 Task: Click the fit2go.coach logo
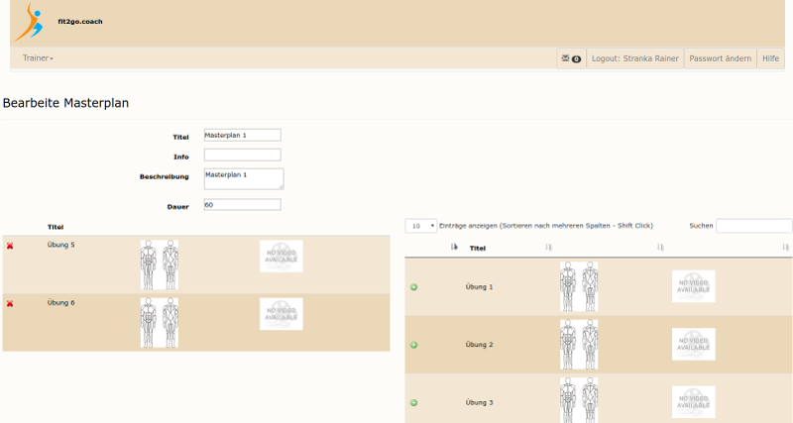coord(30,22)
